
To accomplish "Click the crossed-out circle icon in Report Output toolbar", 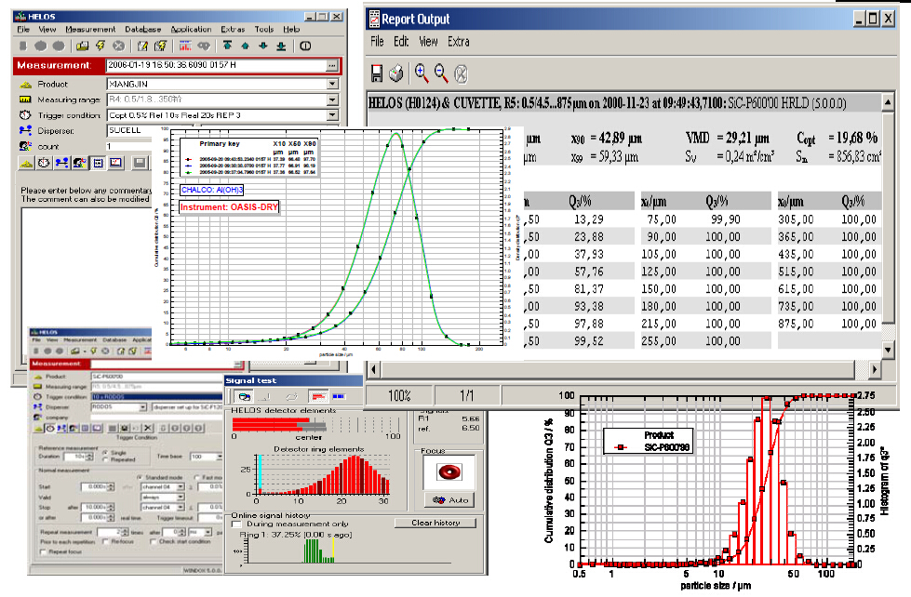I will click(461, 73).
